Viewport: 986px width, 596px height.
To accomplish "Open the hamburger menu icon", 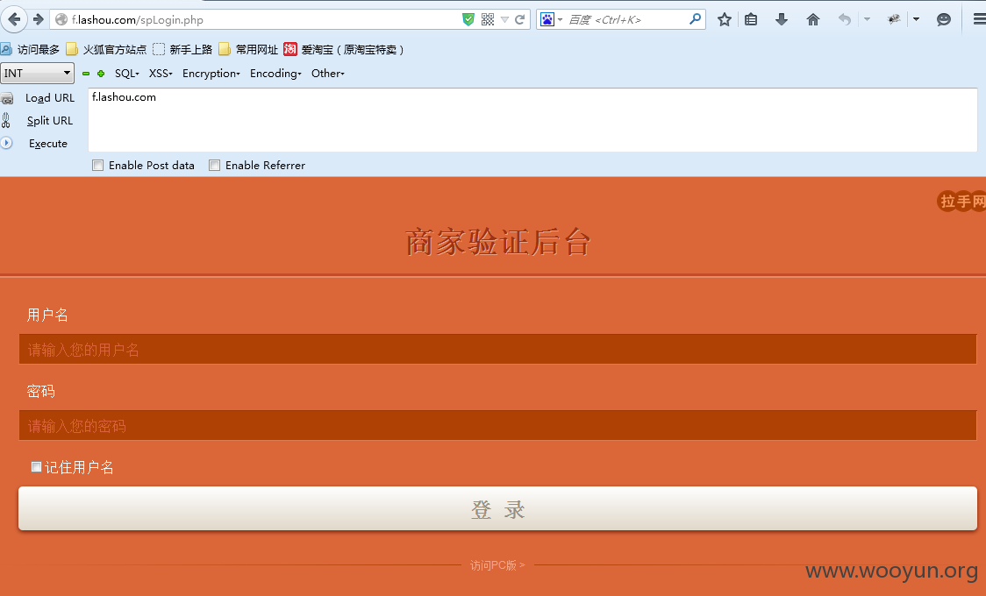I will pyautogui.click(x=979, y=19).
